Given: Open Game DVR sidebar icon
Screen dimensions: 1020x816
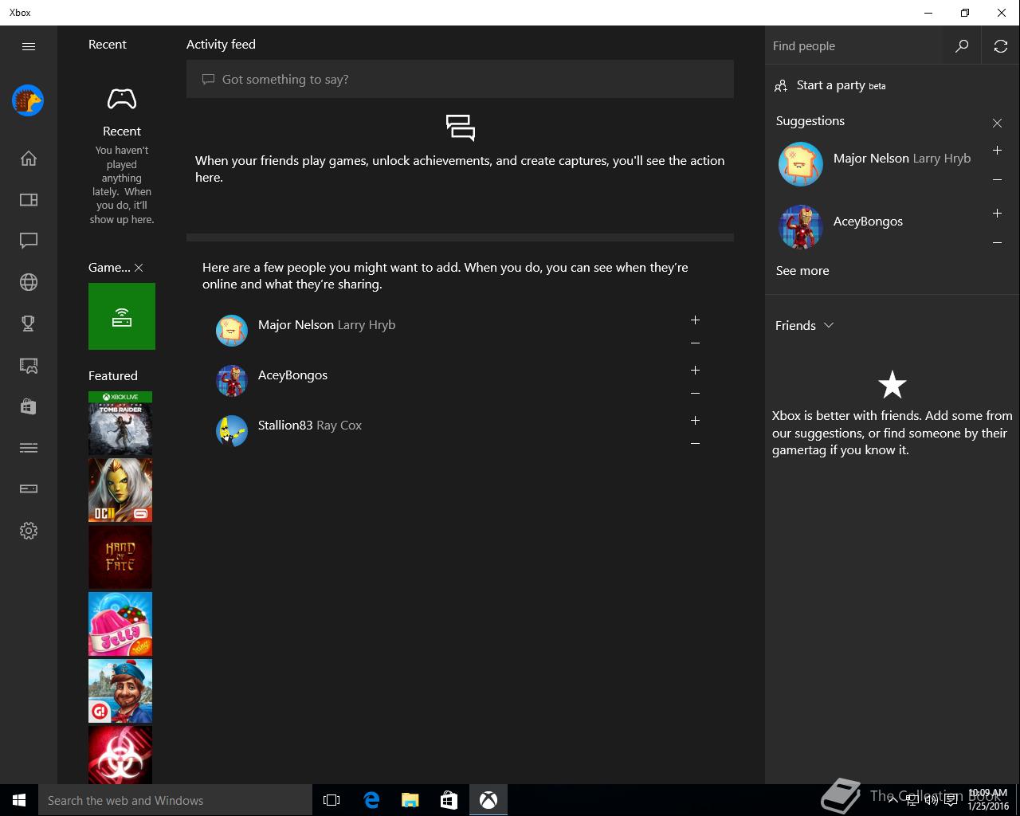Looking at the screenshot, I should coord(29,365).
